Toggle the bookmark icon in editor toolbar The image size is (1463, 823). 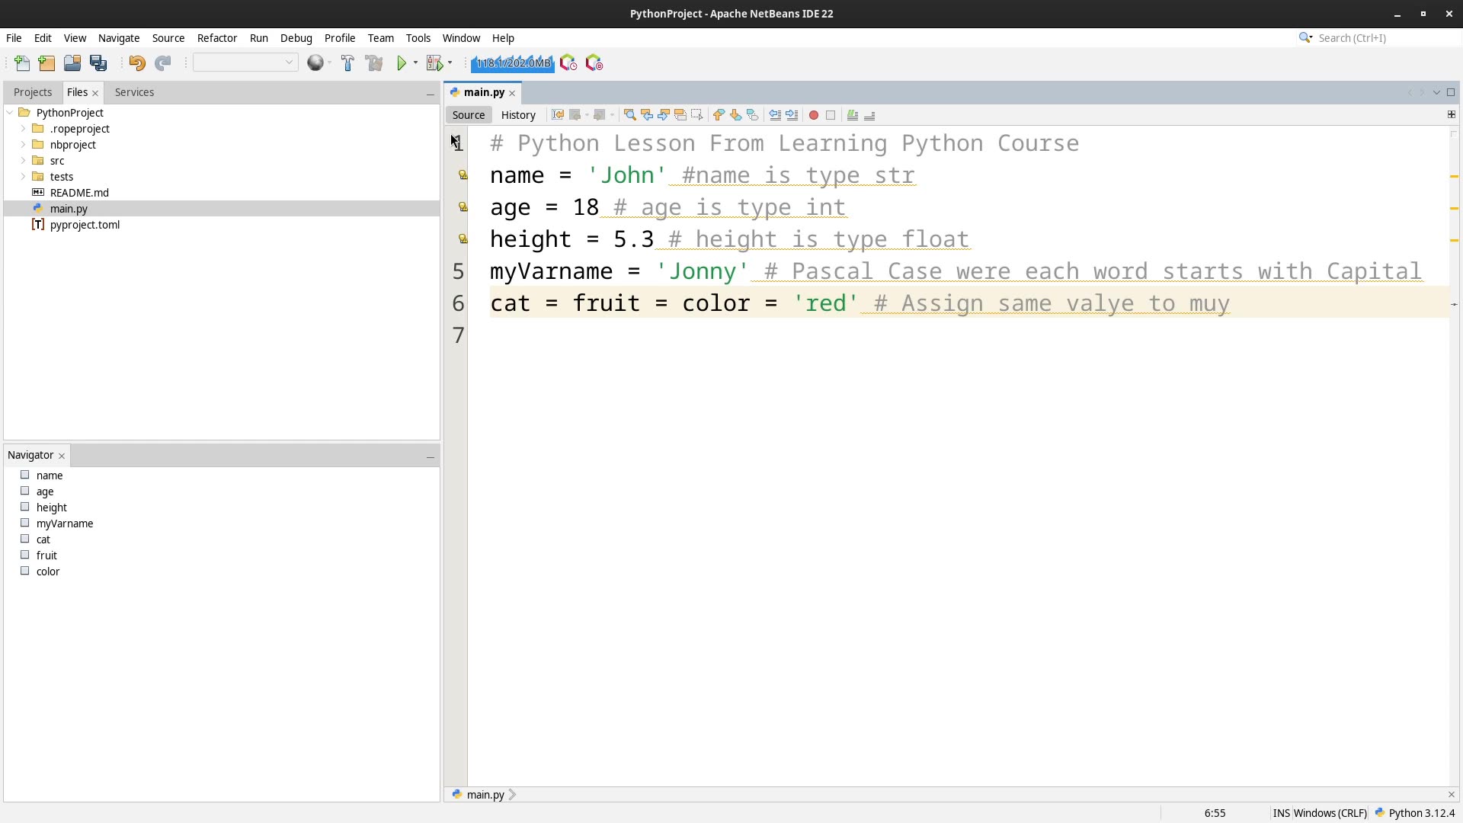click(753, 115)
